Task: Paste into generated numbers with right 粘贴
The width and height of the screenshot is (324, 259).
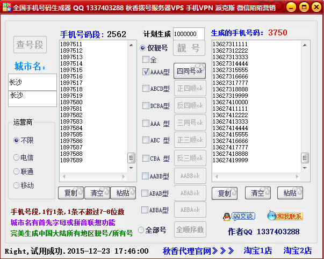Action: [290, 193]
